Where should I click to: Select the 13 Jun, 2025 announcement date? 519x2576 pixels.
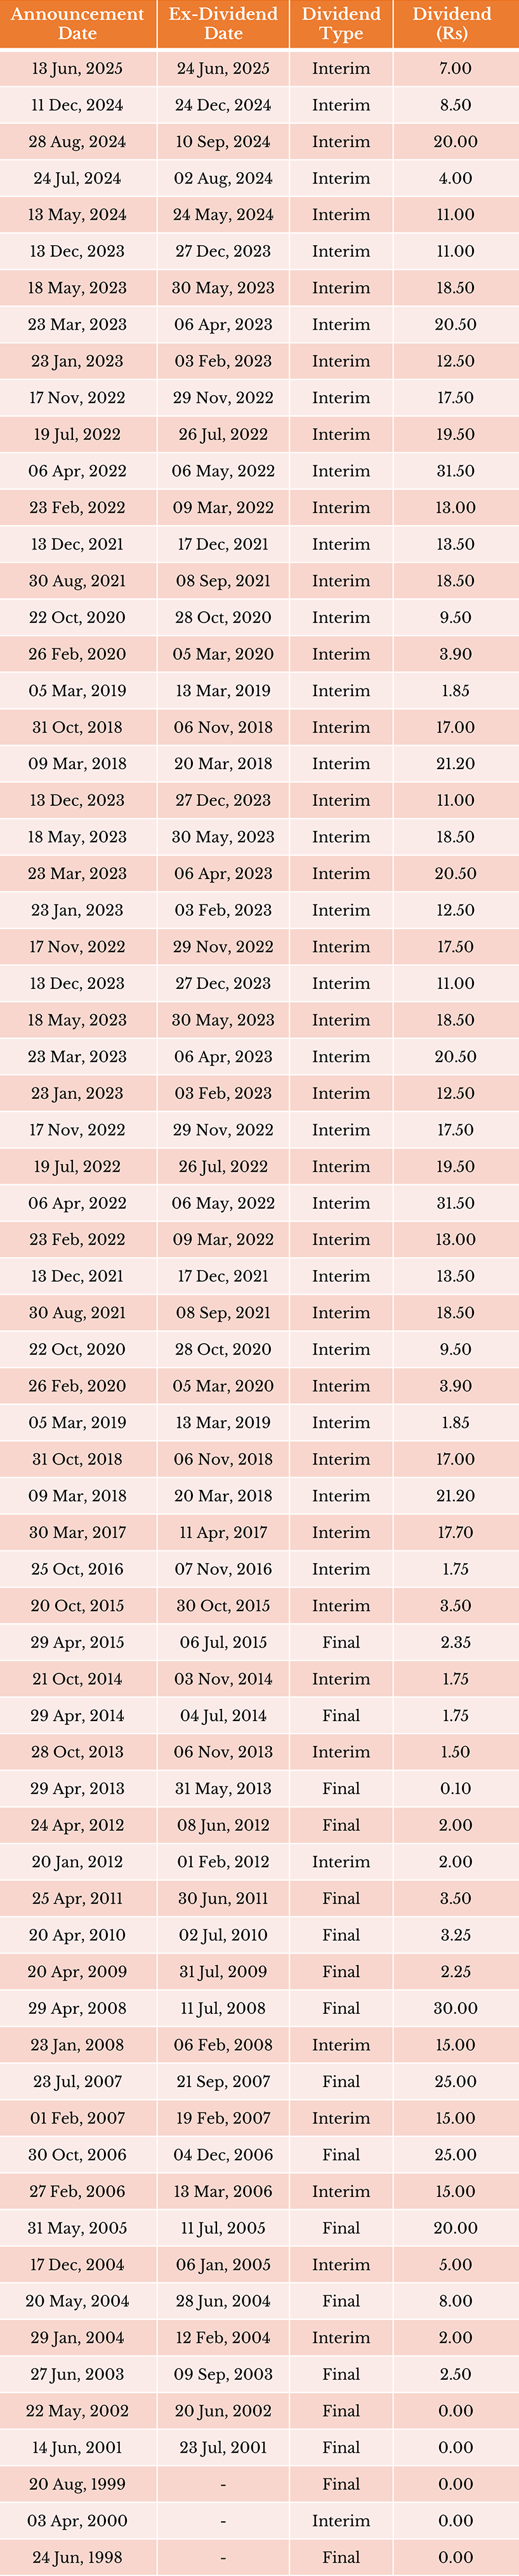coord(78,69)
